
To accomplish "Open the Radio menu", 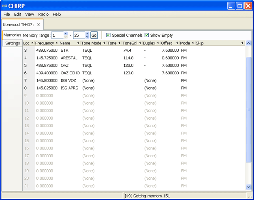I will click(43, 15).
